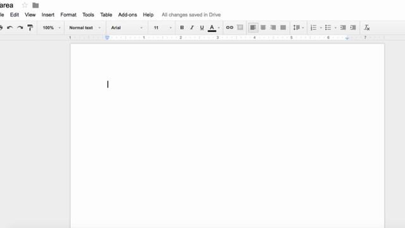Toggle italic formatting
The height and width of the screenshot is (228, 405).
tap(192, 27)
